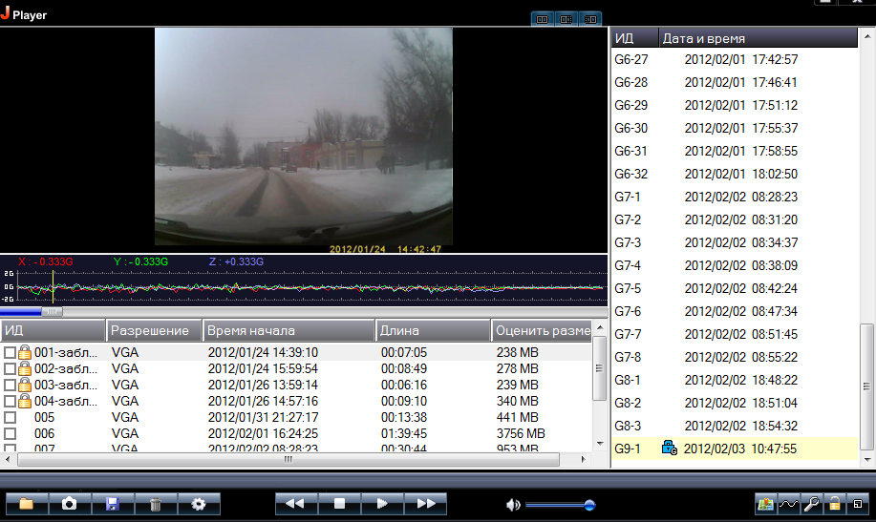Click the volume slider handle

[589, 505]
